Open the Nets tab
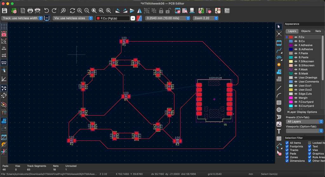The width and height of the screenshot is (325, 177). (x=318, y=31)
